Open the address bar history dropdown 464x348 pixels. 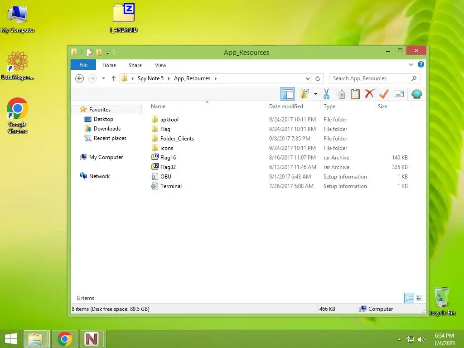(308, 78)
